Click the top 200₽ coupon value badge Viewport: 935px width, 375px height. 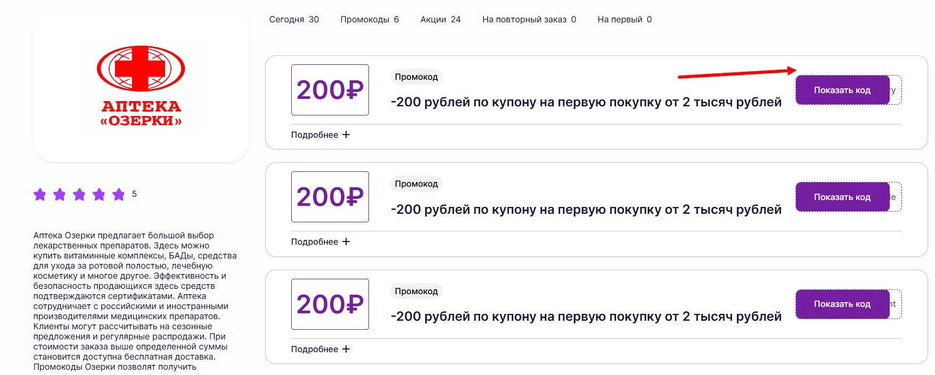coord(330,90)
